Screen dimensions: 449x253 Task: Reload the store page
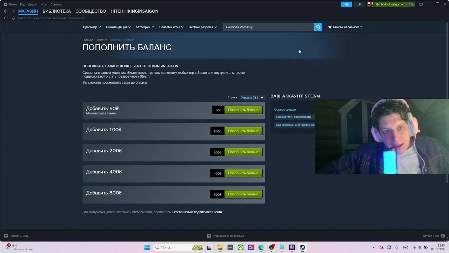pyautogui.click(x=6, y=18)
